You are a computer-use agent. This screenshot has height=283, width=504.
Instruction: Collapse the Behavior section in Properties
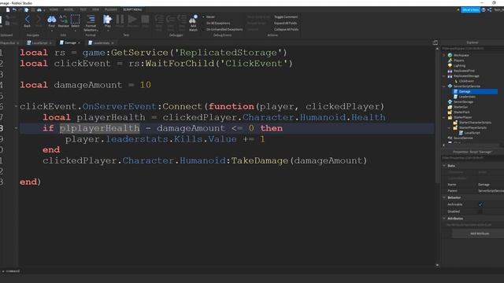pos(444,197)
